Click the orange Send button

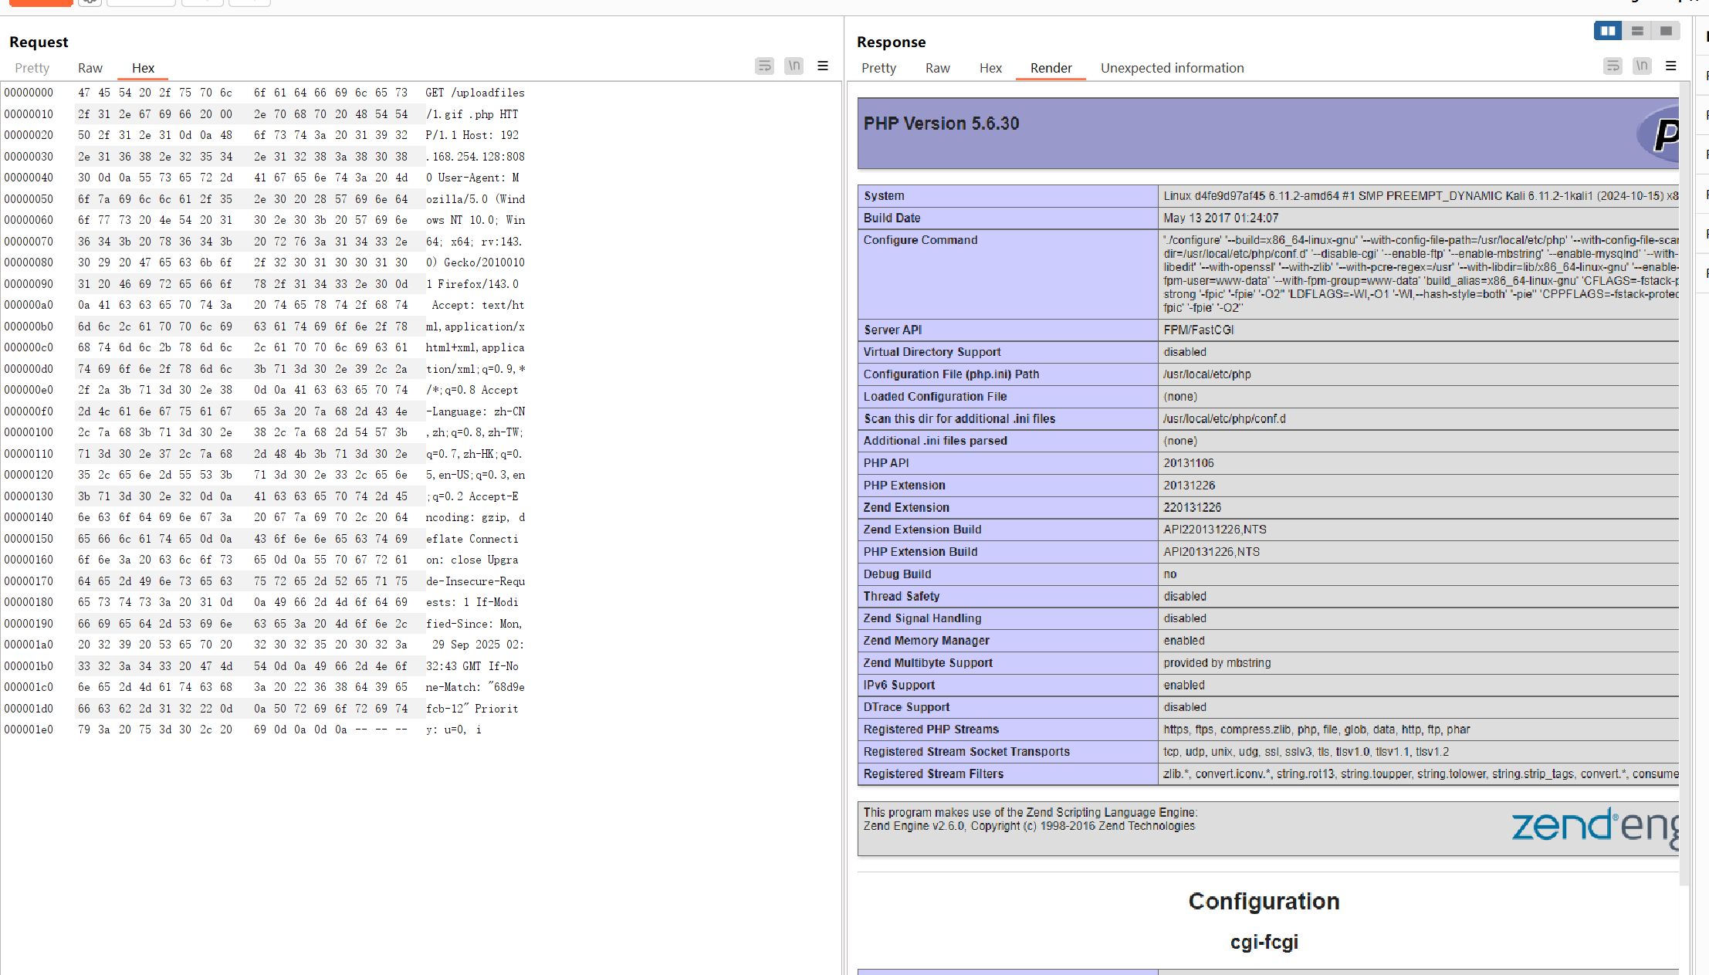click(41, 2)
